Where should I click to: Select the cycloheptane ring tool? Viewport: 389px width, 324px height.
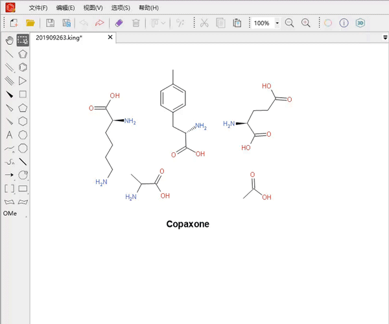click(23, 135)
